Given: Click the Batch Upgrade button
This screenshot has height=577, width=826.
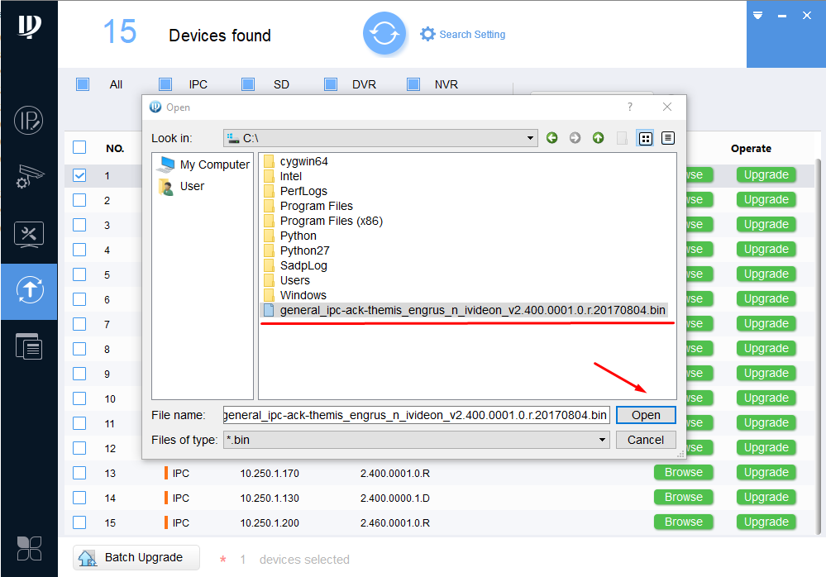Looking at the screenshot, I should tap(136, 557).
